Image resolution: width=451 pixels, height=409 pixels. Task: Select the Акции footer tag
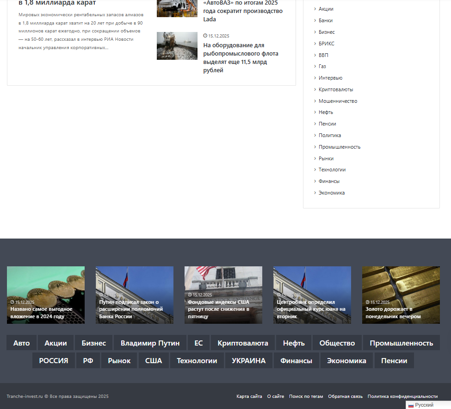pos(56,343)
